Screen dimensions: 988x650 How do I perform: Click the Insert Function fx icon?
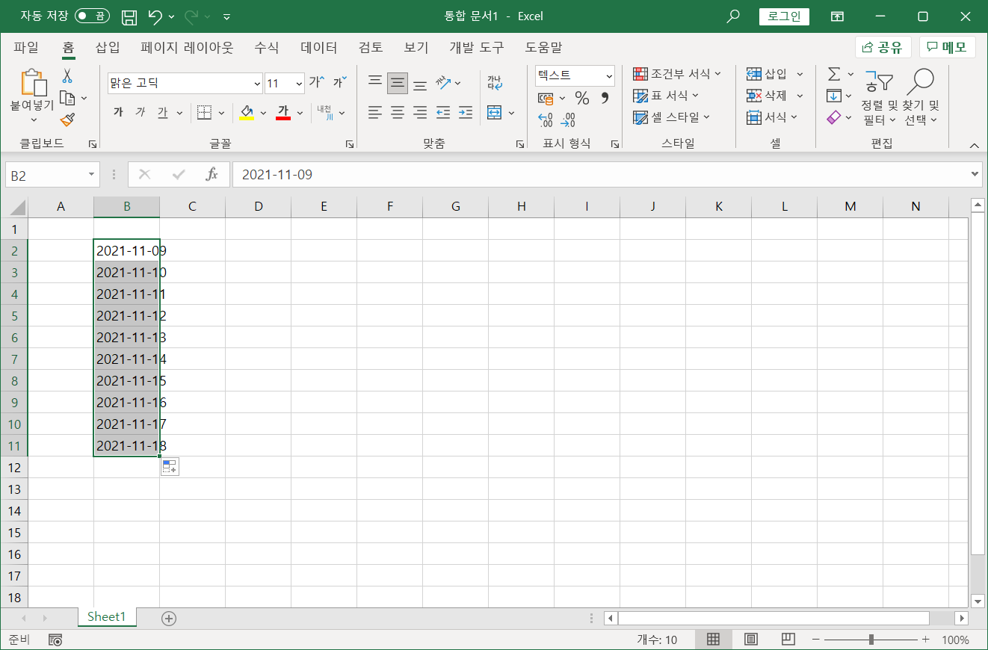point(212,175)
